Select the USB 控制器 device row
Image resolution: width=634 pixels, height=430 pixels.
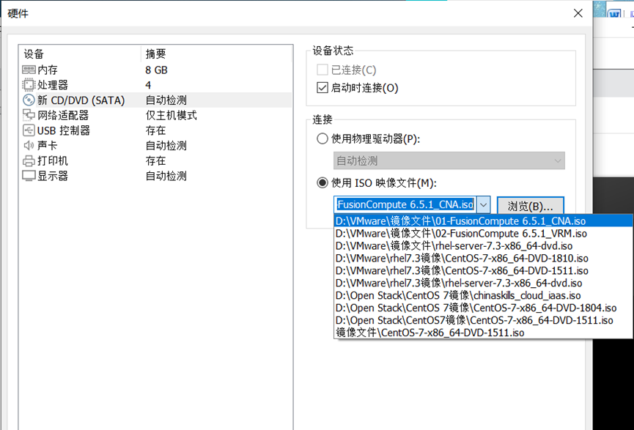155,130
